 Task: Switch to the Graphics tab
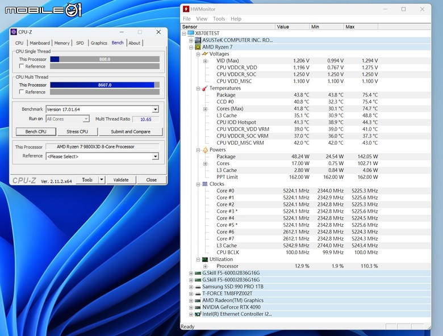click(99, 43)
